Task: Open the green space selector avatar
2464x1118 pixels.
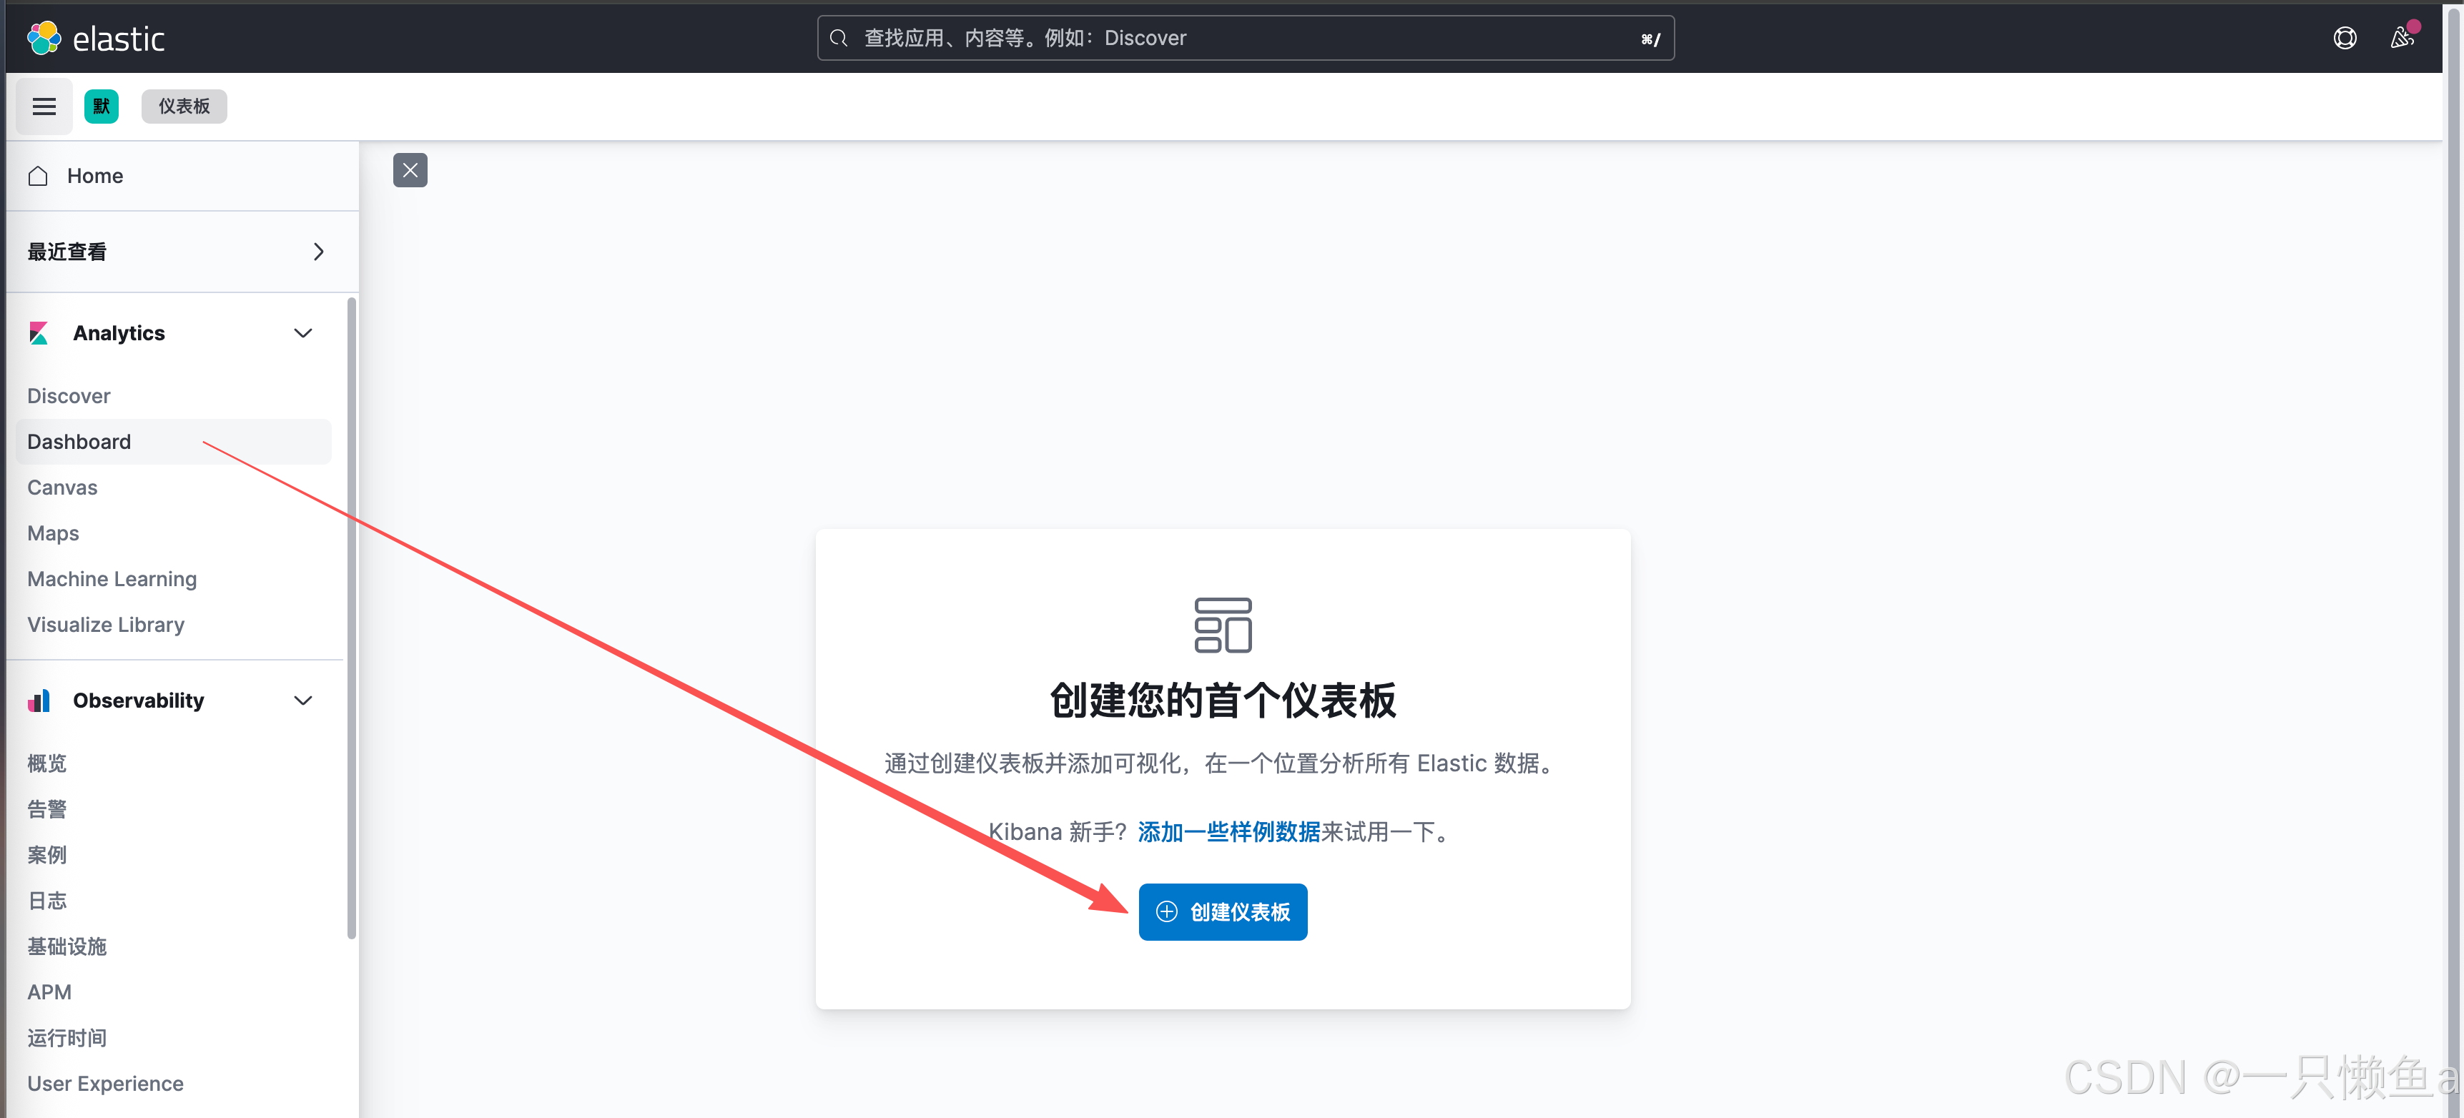Action: (102, 107)
